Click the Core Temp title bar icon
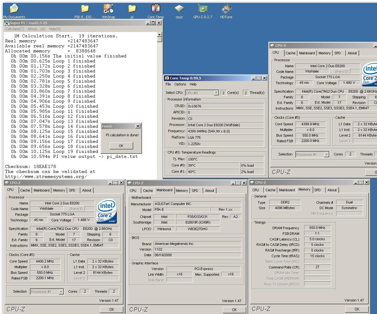377x314 pixels. coord(167,78)
